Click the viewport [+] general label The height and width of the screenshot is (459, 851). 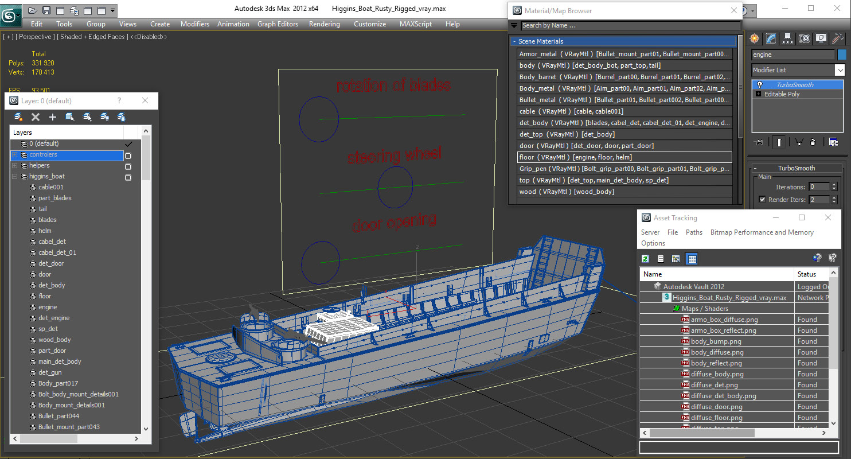click(8, 37)
